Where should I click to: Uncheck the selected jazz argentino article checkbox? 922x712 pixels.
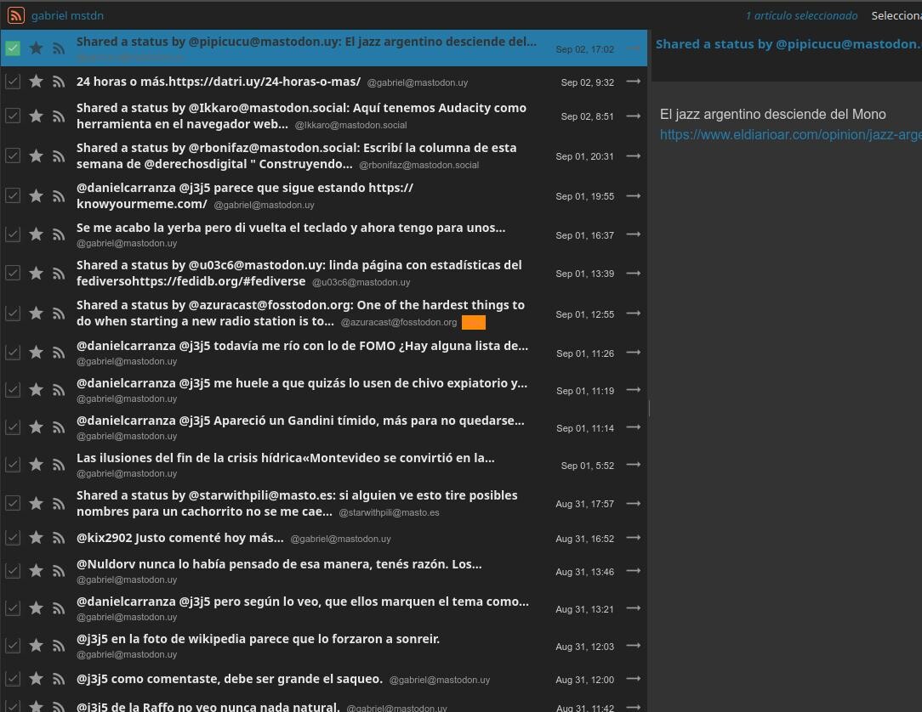pyautogui.click(x=13, y=48)
